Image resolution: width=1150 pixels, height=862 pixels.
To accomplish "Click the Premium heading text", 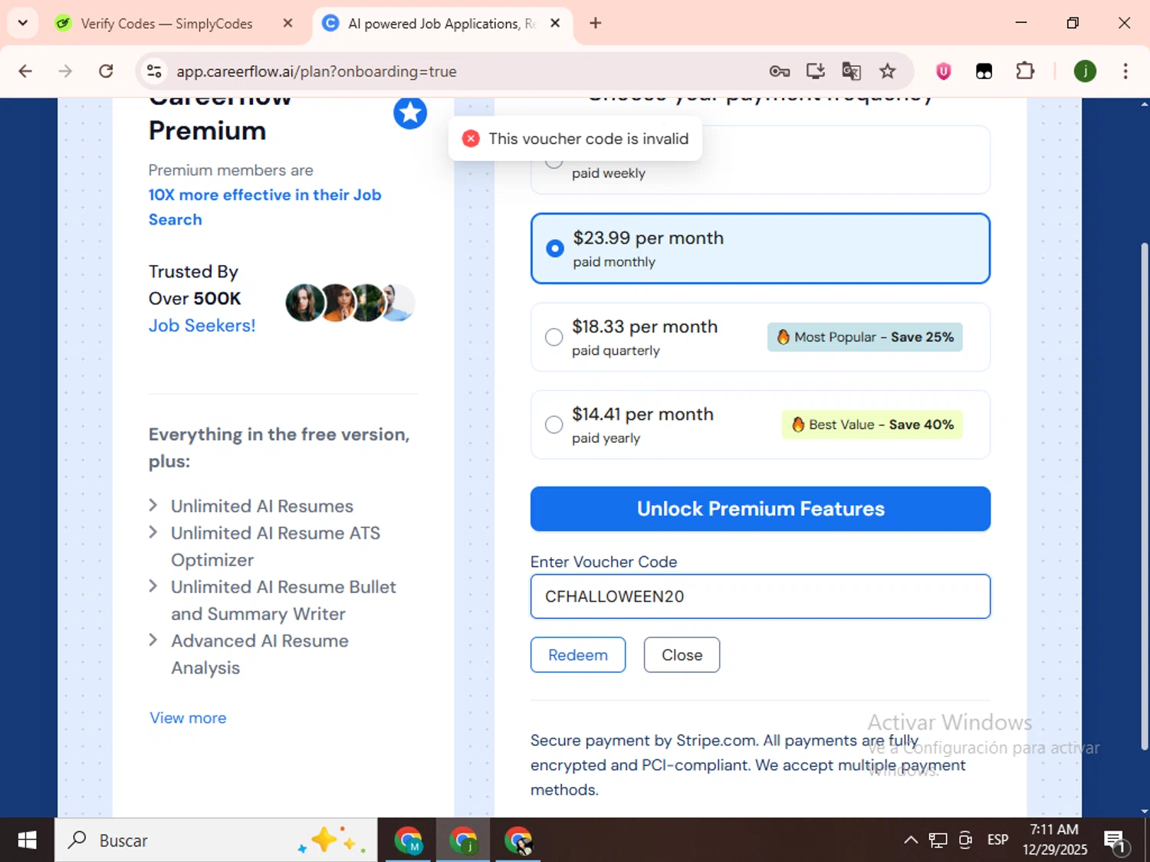I will [x=207, y=131].
